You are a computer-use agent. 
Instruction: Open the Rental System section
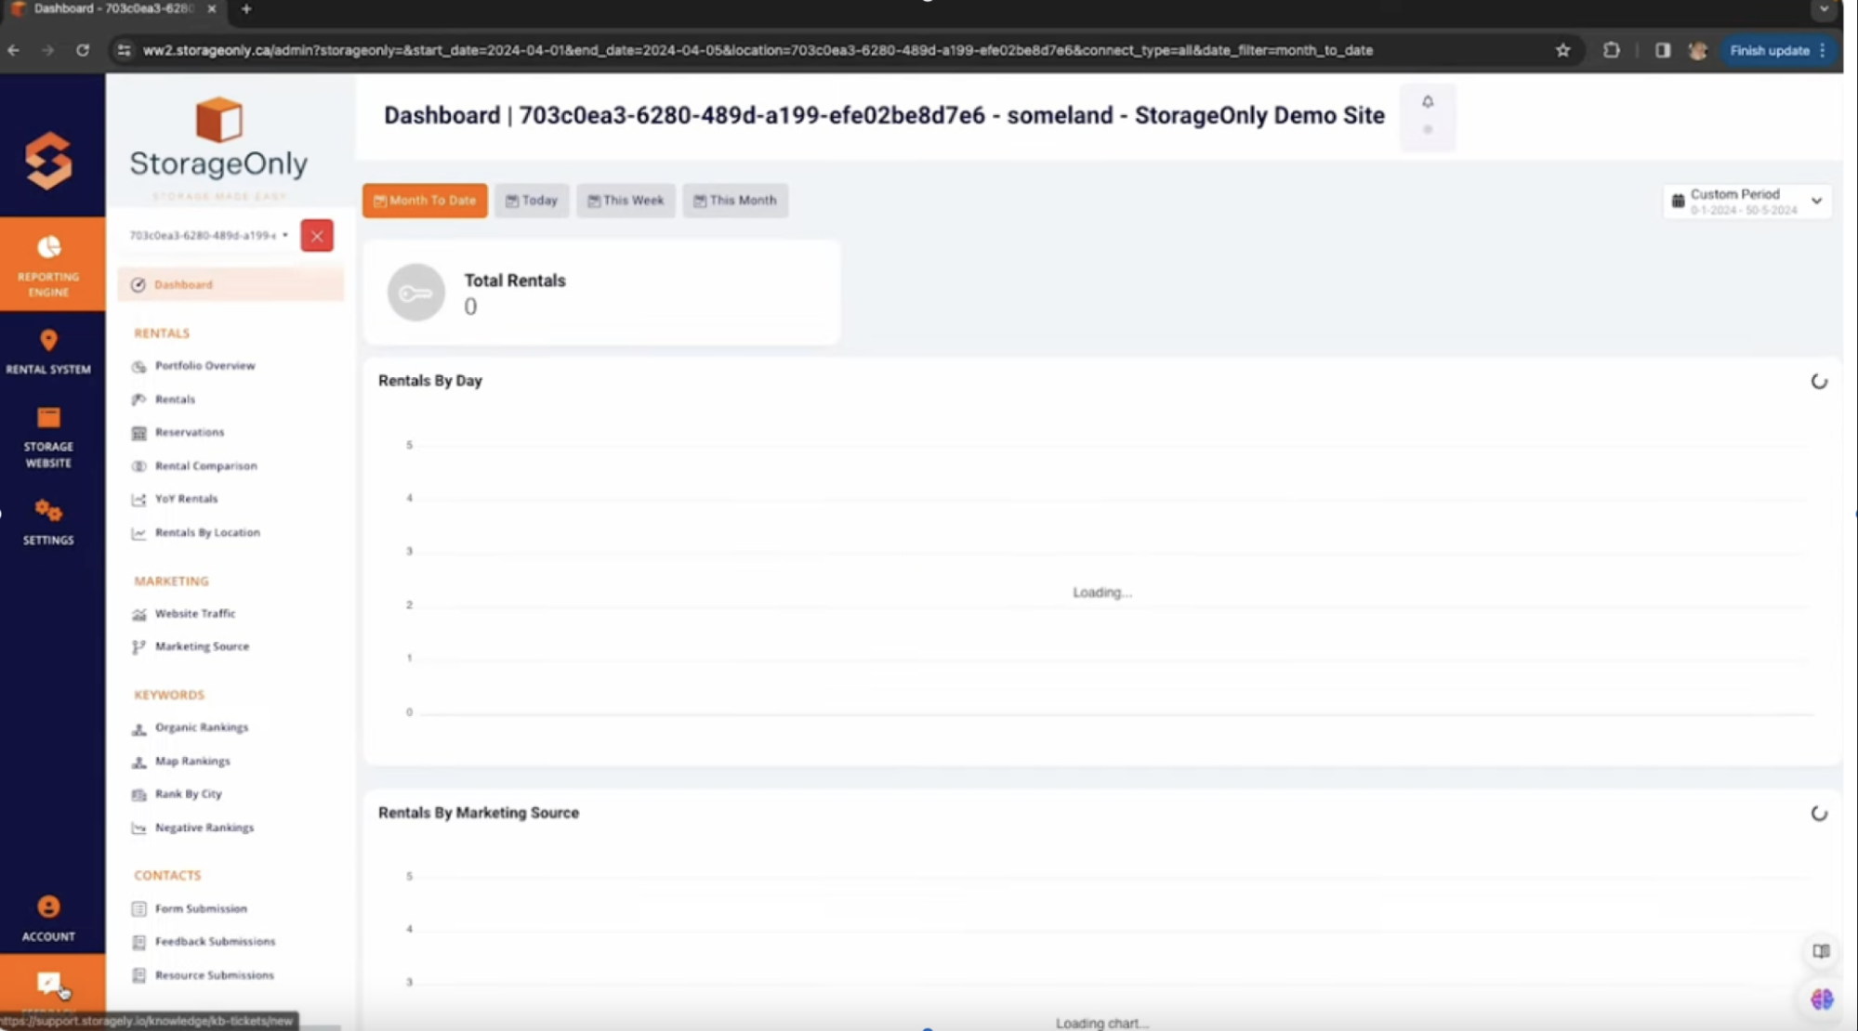coord(49,352)
